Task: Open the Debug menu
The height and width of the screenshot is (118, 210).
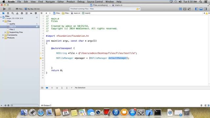Action: 81,2
